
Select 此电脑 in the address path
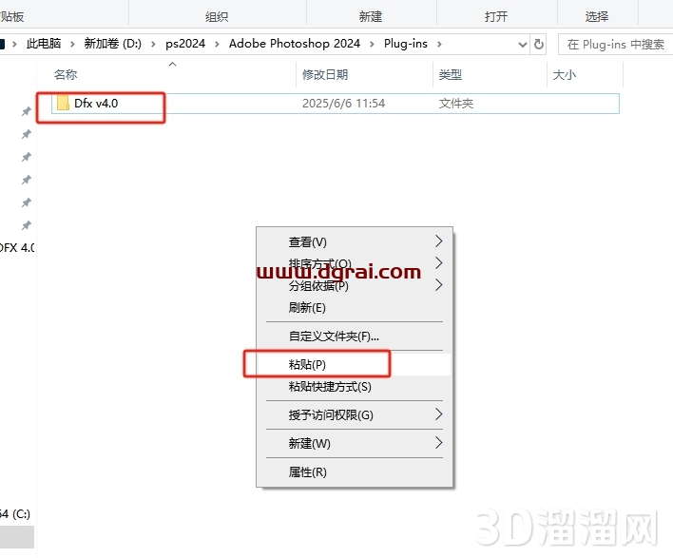(x=44, y=44)
